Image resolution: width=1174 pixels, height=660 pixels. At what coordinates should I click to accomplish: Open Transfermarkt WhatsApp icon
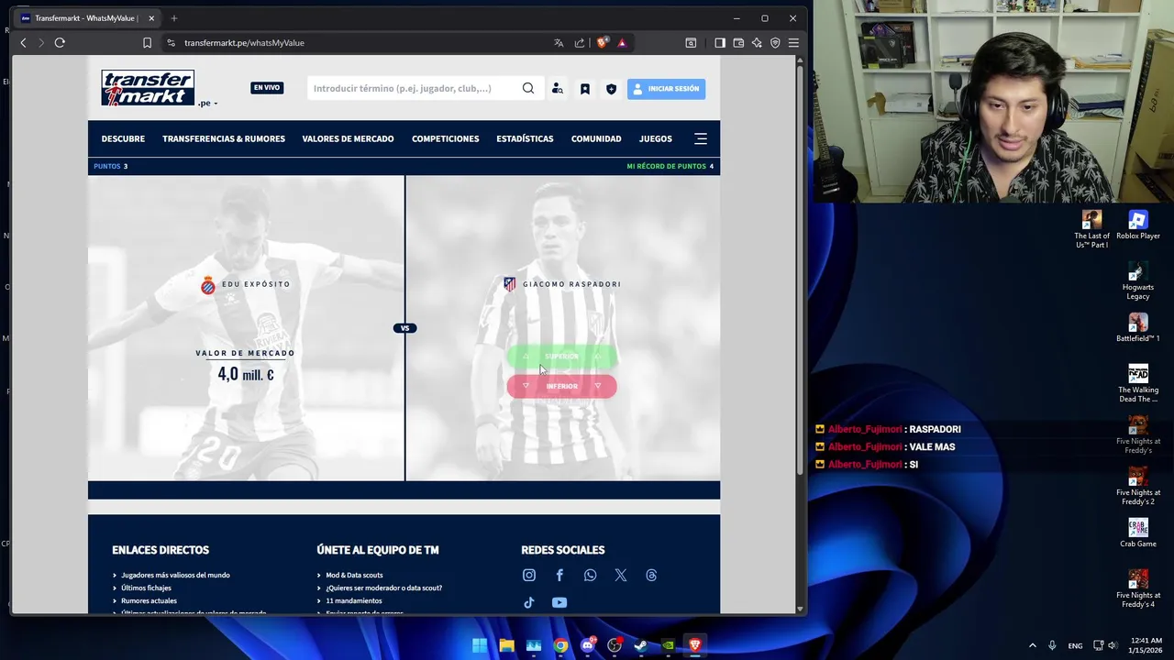click(x=590, y=575)
